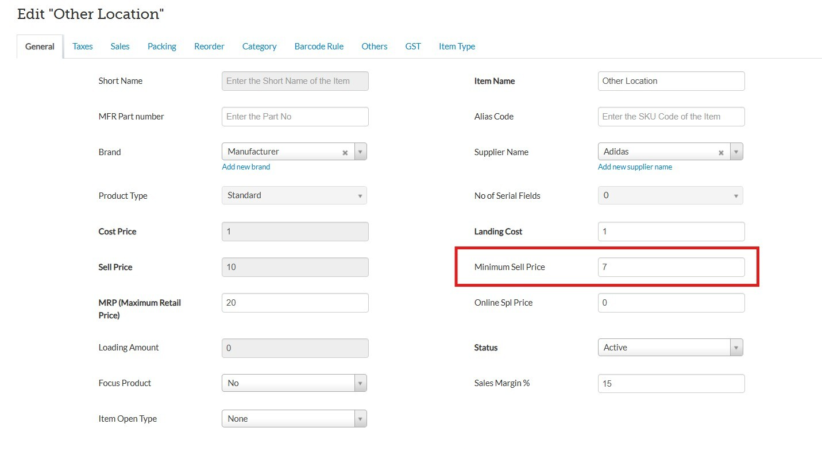Open the Supplier Name dropdown arrow
This screenshot has width=822, height=451.
pyautogui.click(x=736, y=152)
